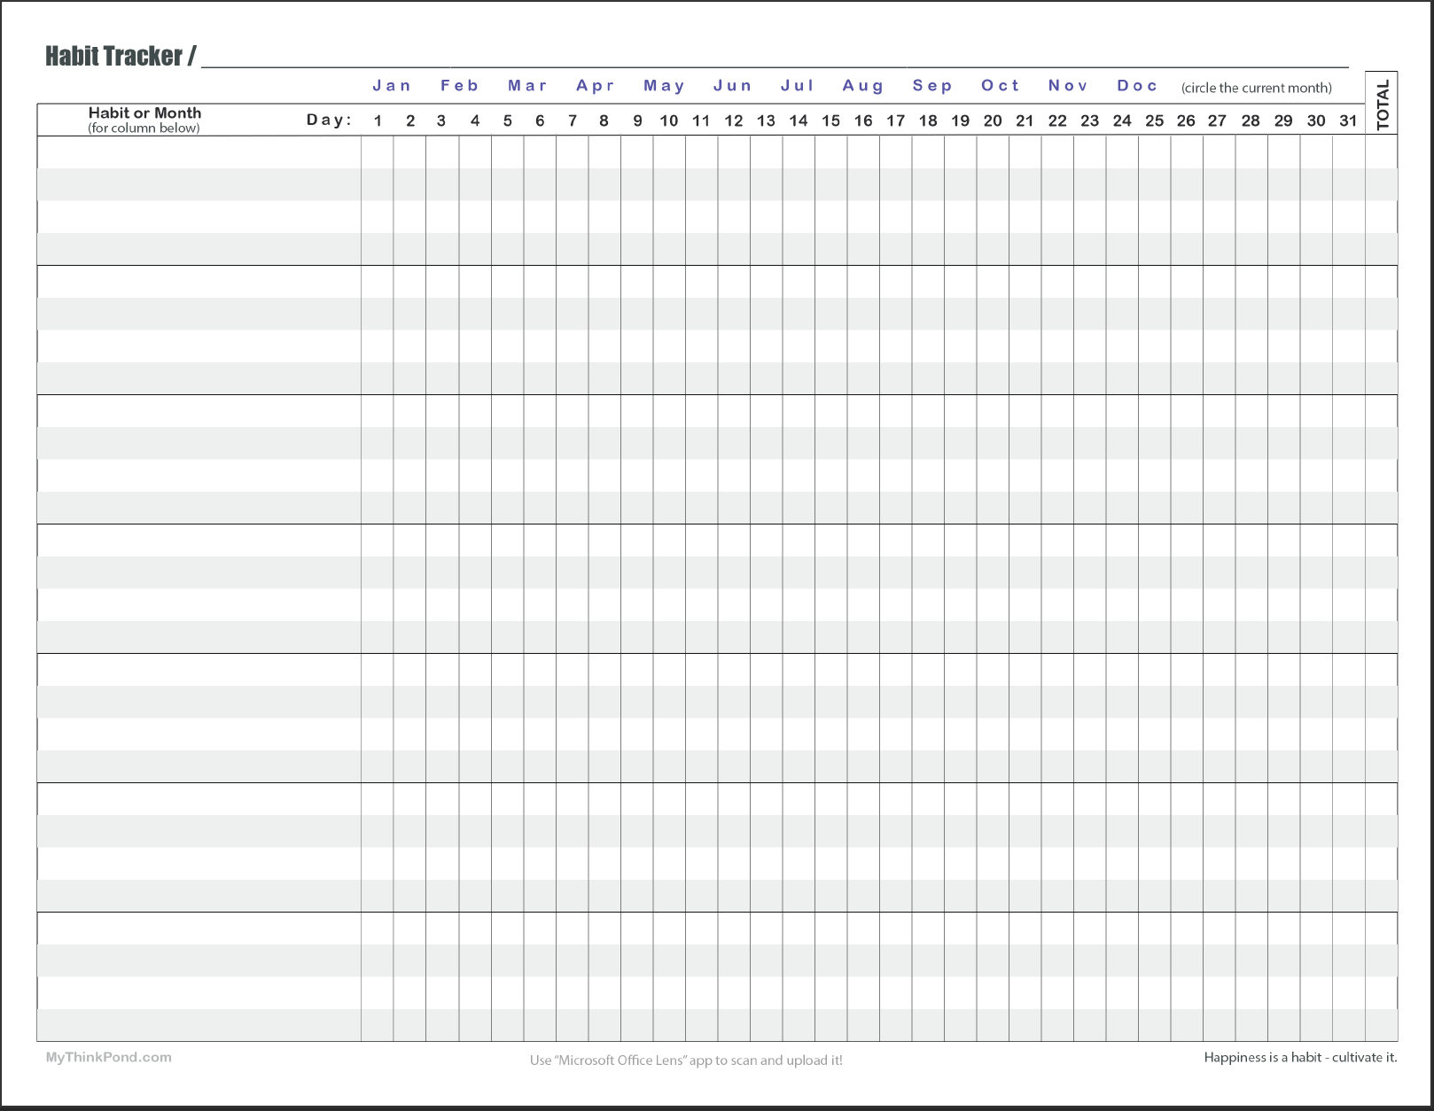
Task: Click the 'Habit or Month' column header
Action: pos(144,113)
